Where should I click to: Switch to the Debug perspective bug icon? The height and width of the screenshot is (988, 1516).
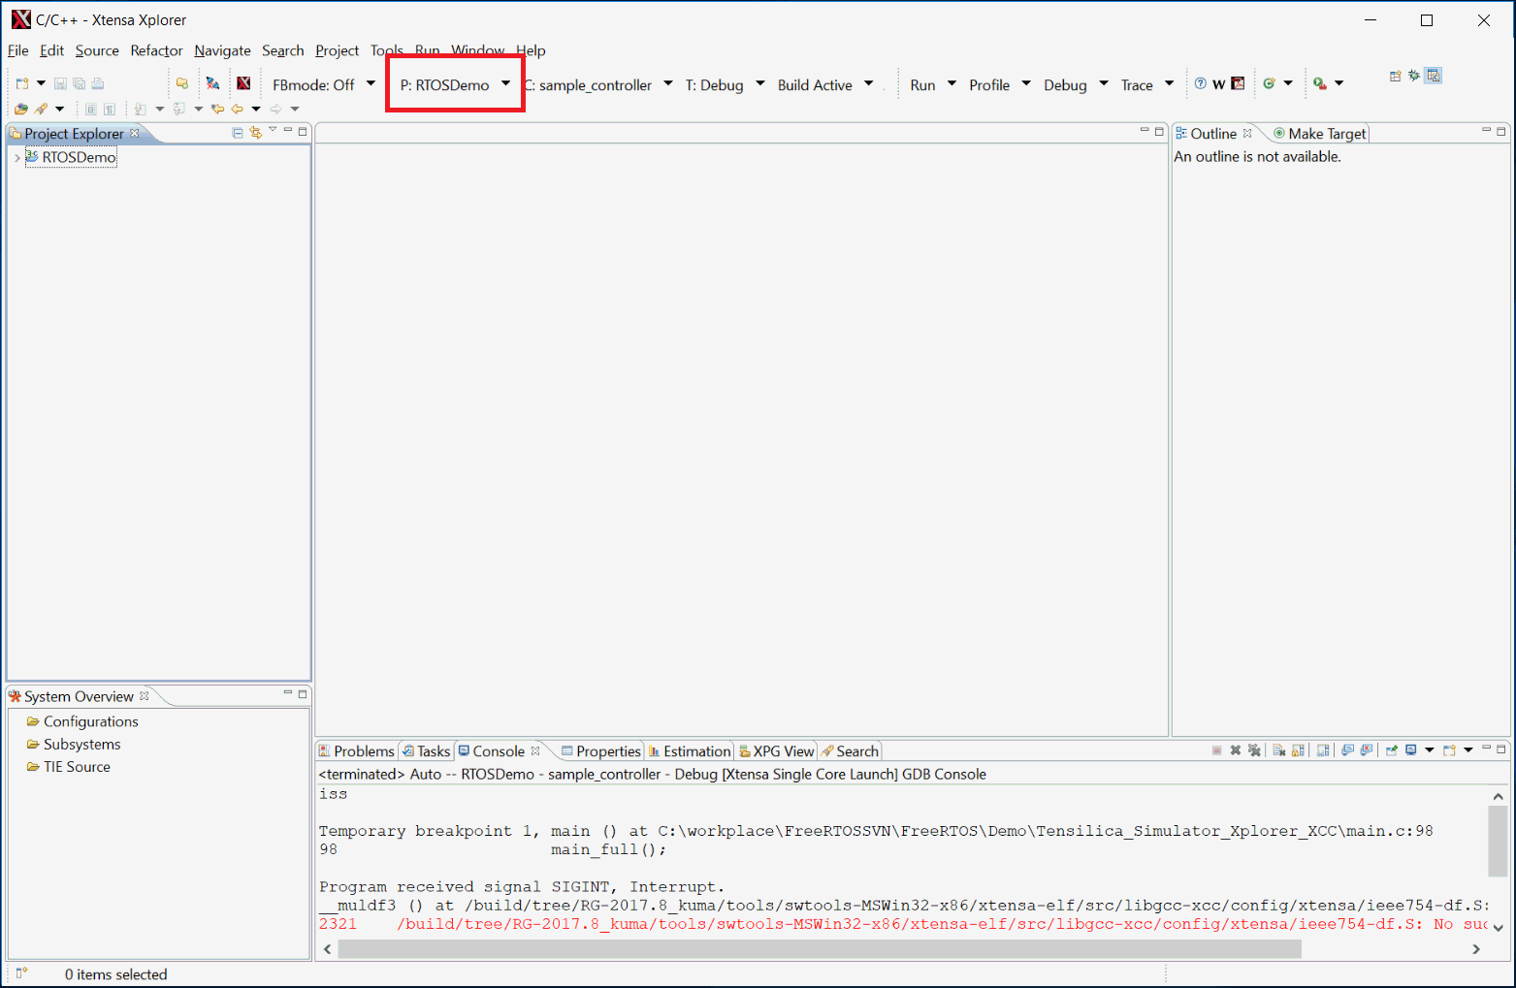pos(1414,76)
